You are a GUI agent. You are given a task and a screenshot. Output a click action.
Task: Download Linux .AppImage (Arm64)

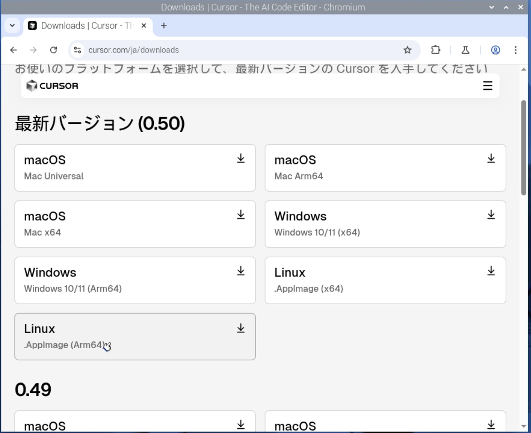pyautogui.click(x=135, y=336)
